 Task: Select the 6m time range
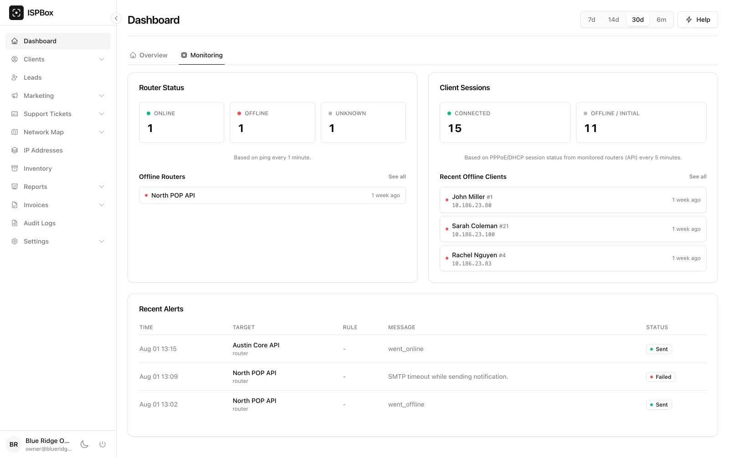tap(661, 20)
